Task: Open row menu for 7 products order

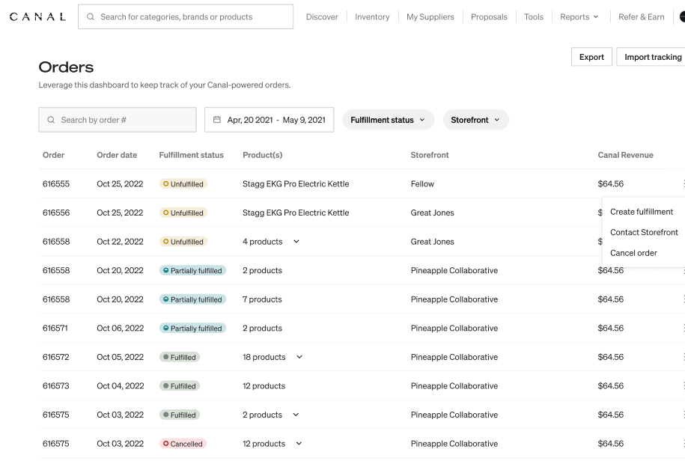Action: point(684,299)
